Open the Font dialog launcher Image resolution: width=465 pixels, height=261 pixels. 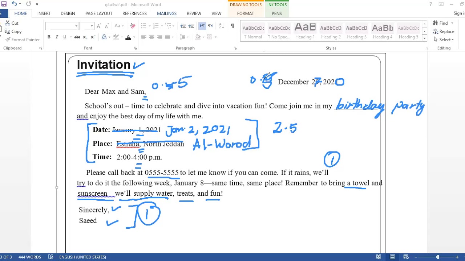pyautogui.click(x=135, y=48)
